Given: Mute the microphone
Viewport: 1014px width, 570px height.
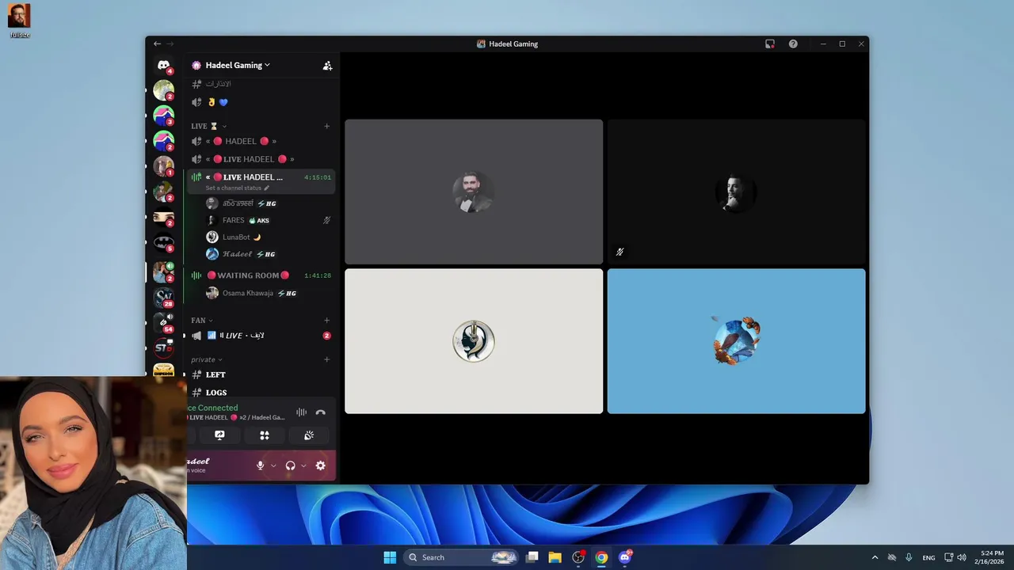Looking at the screenshot, I should point(260,465).
